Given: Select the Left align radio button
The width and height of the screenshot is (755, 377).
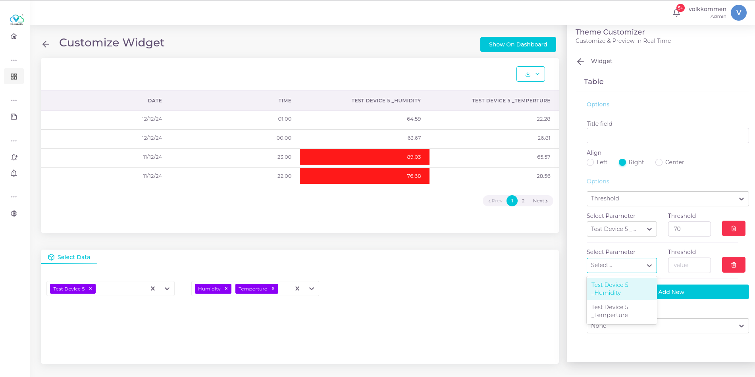Looking at the screenshot, I should [590, 162].
